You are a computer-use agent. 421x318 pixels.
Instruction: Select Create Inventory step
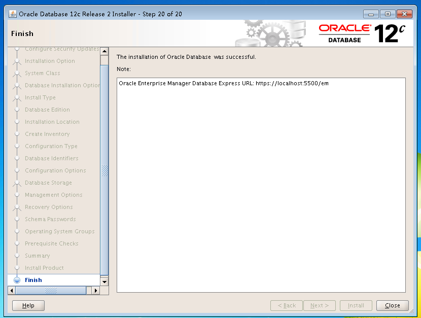click(47, 134)
